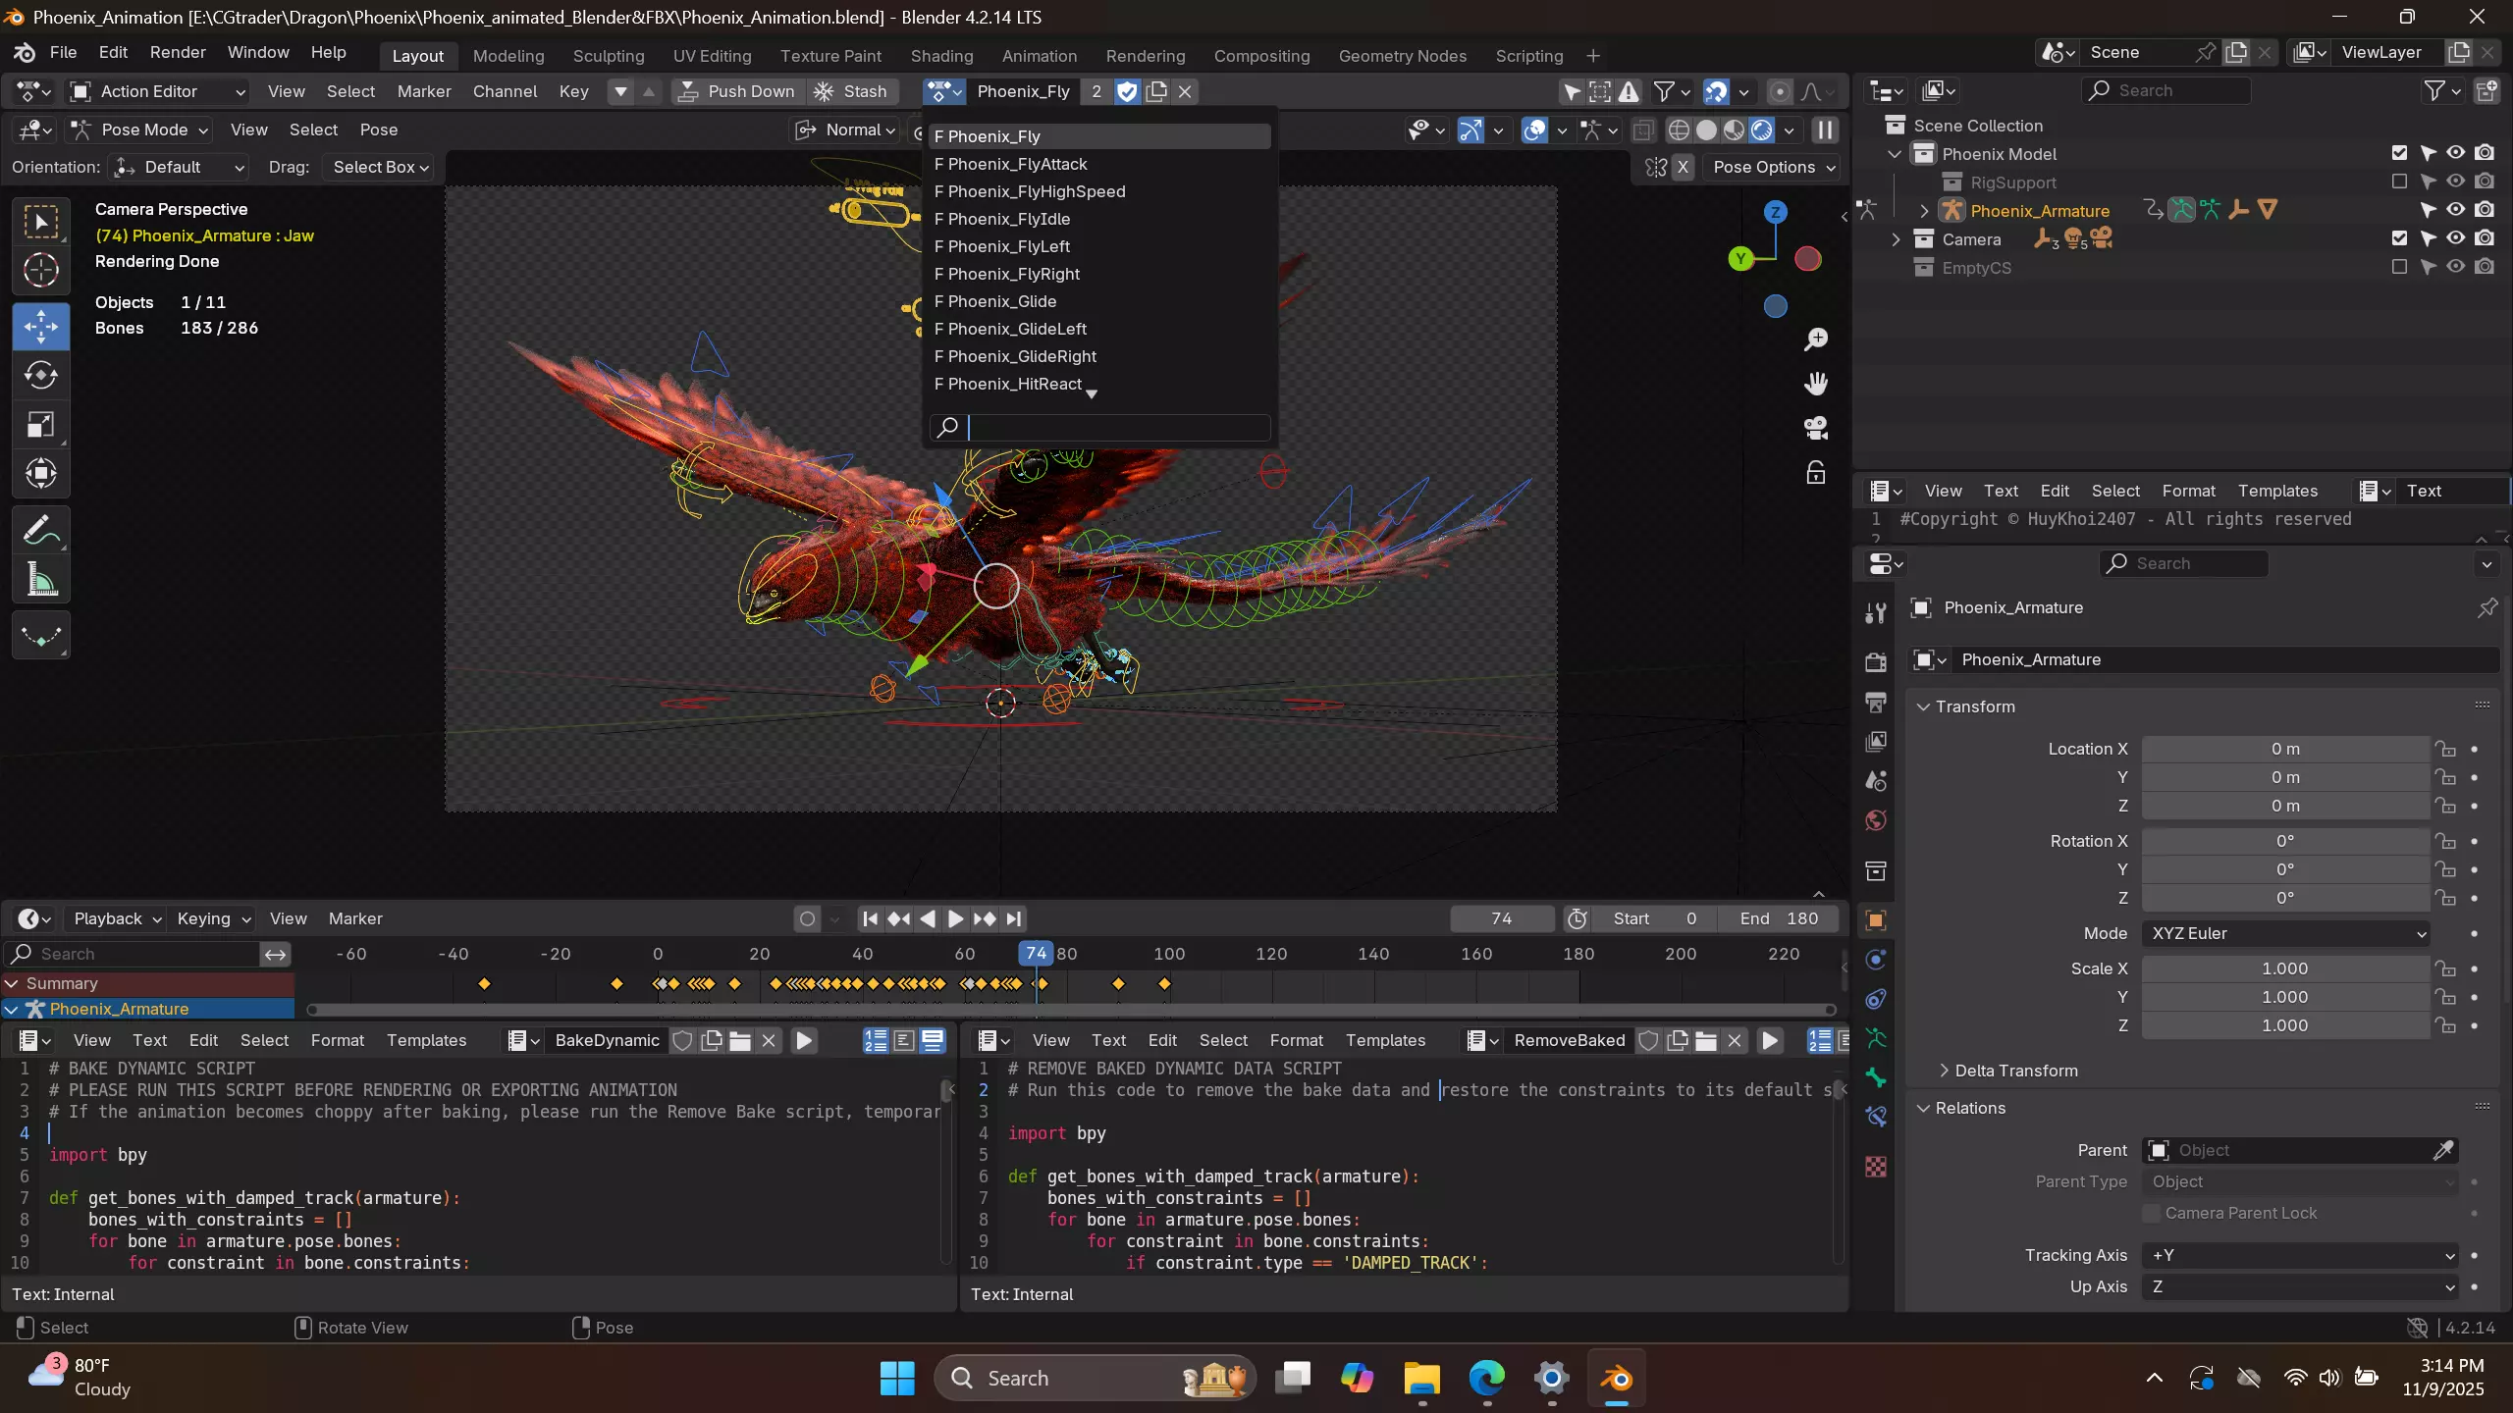Activate the Rotate tool
Screen dimensions: 2513x1413
coord(40,376)
